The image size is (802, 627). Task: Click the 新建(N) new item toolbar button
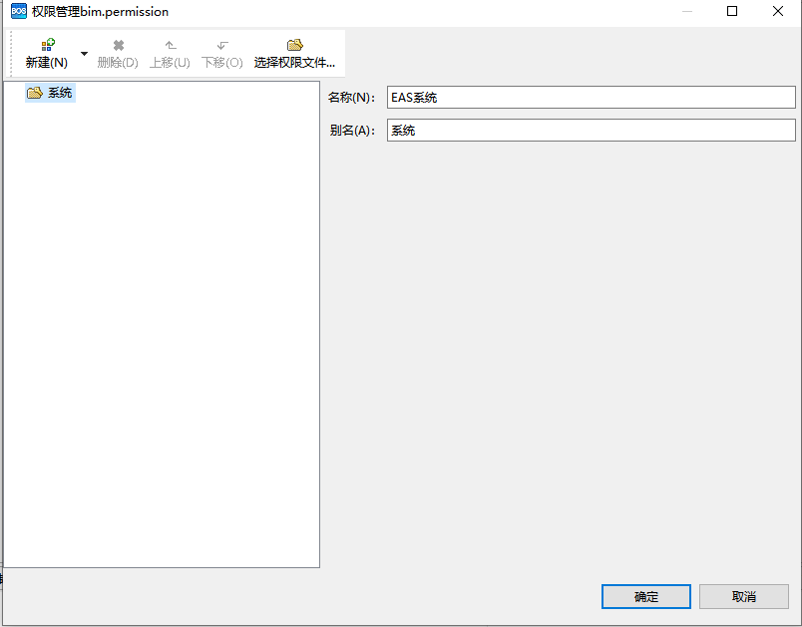(x=47, y=54)
